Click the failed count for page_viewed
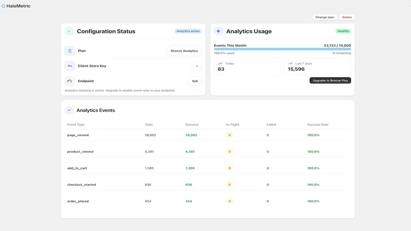 click(268, 135)
